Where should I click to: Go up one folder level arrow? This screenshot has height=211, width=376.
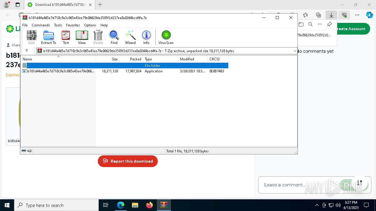point(27,51)
